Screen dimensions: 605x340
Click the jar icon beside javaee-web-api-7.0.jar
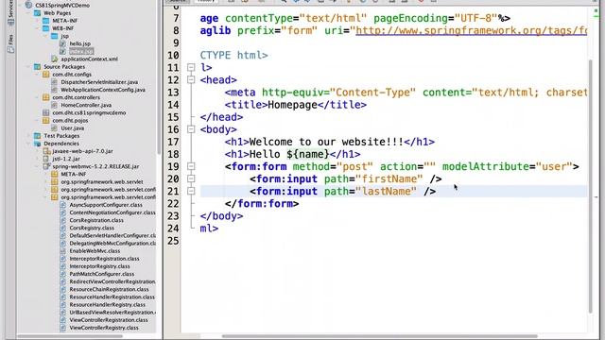46,151
